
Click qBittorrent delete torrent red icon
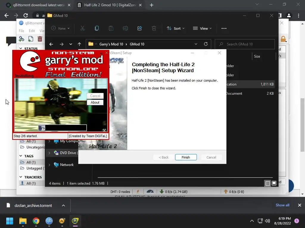point(40,39)
